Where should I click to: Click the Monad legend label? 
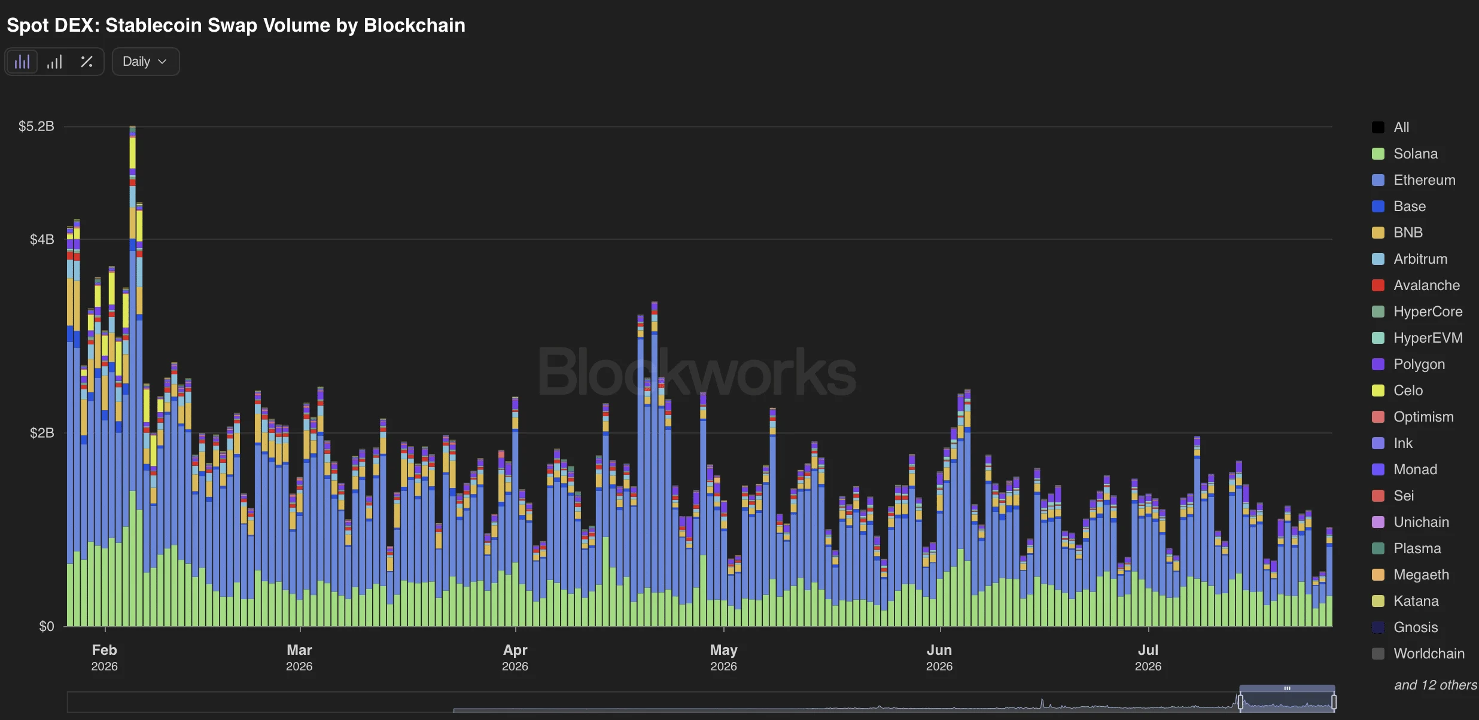(x=1415, y=469)
